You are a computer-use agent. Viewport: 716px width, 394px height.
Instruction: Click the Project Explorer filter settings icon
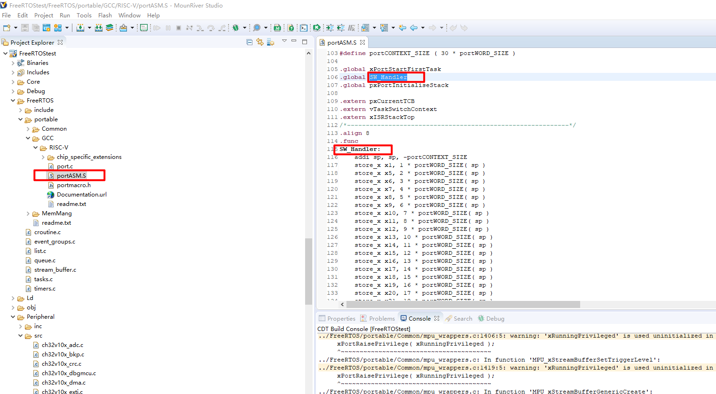click(270, 42)
